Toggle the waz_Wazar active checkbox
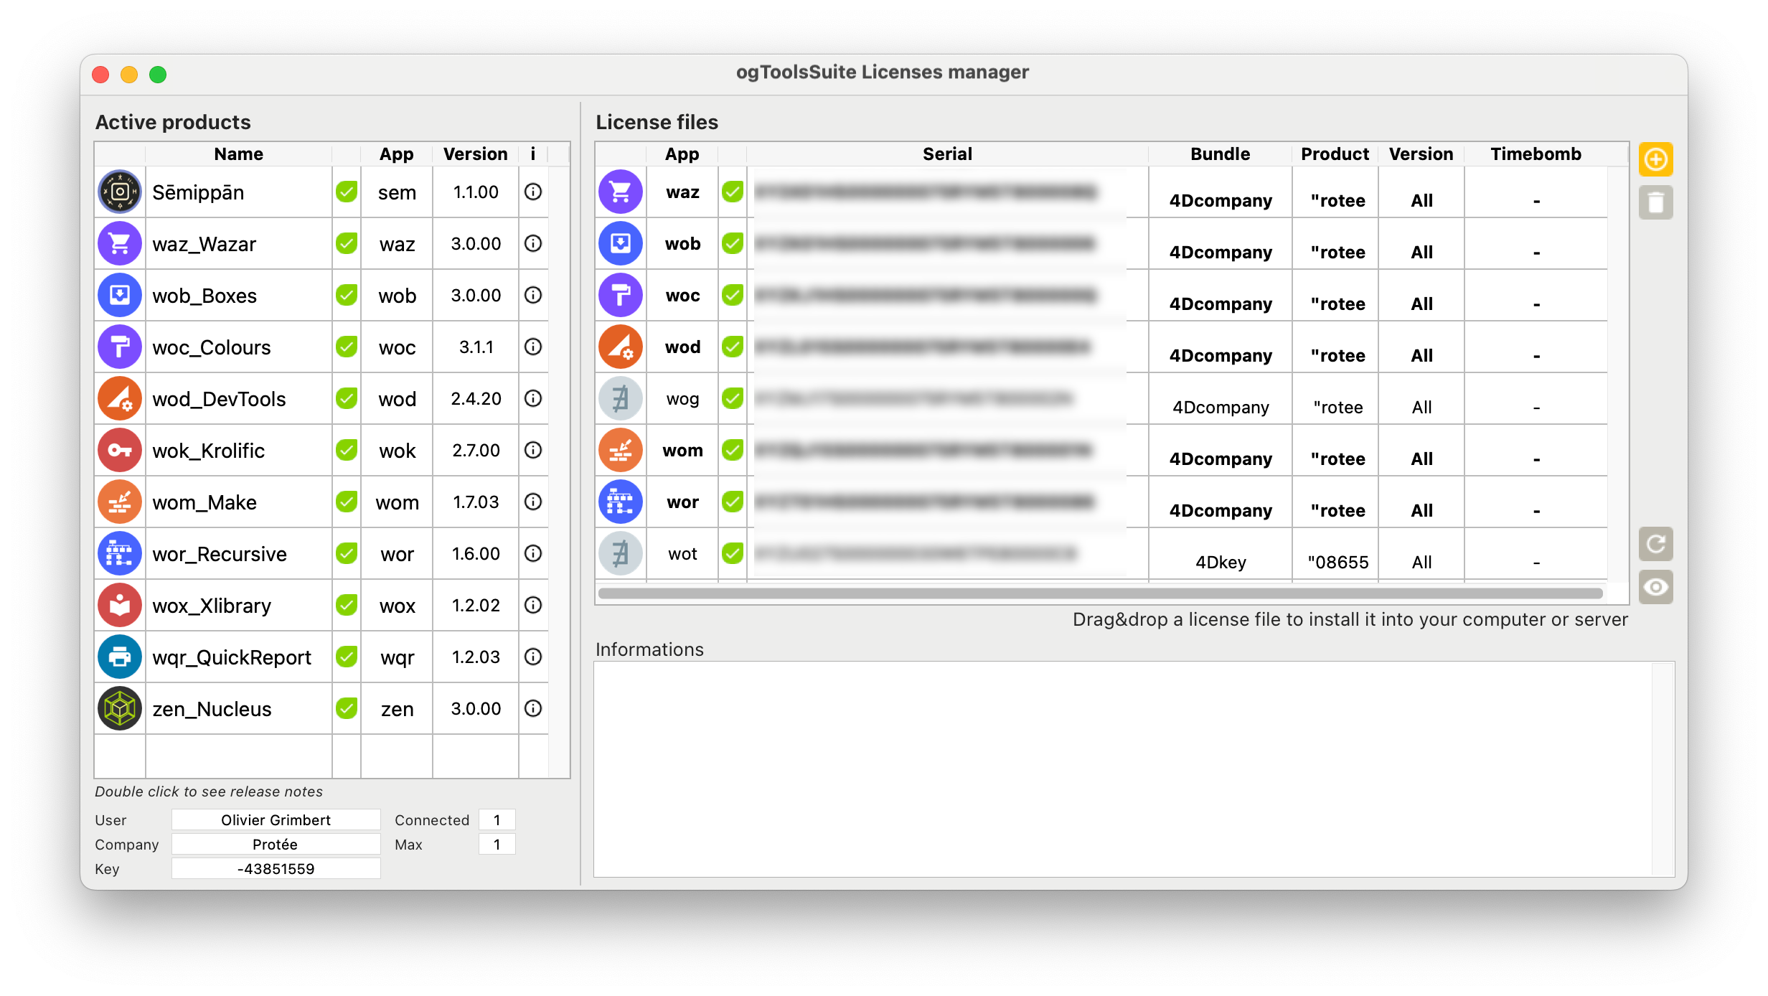This screenshot has height=996, width=1768. click(347, 243)
